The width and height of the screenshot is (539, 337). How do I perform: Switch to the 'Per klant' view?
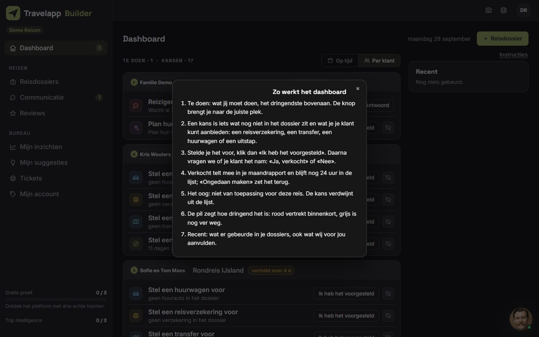pos(379,61)
